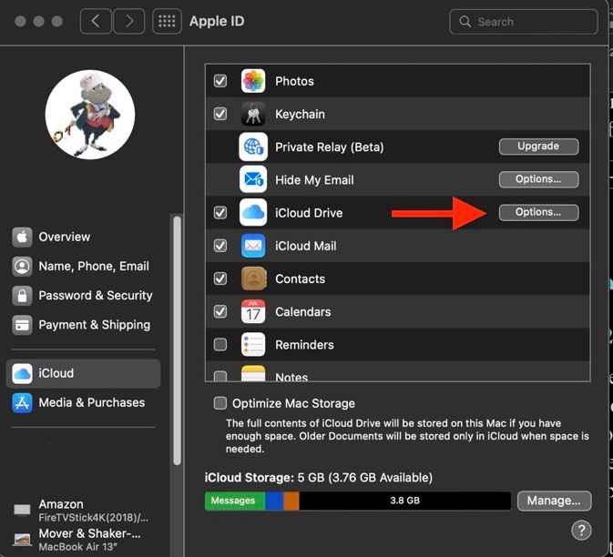
Task: Open Name, Phone, Email section
Action: 83,267
